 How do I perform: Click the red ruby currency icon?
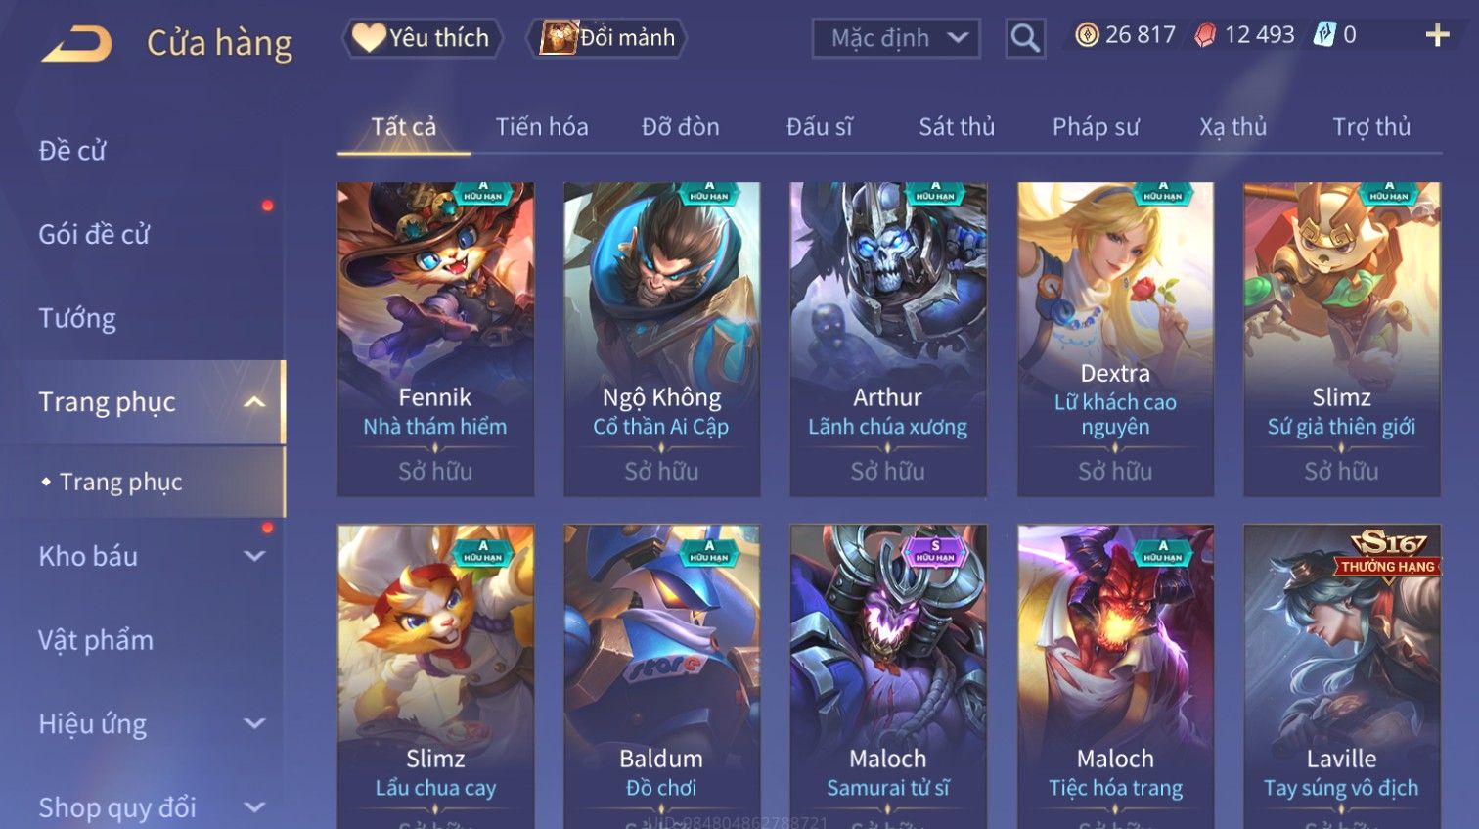(x=1205, y=35)
